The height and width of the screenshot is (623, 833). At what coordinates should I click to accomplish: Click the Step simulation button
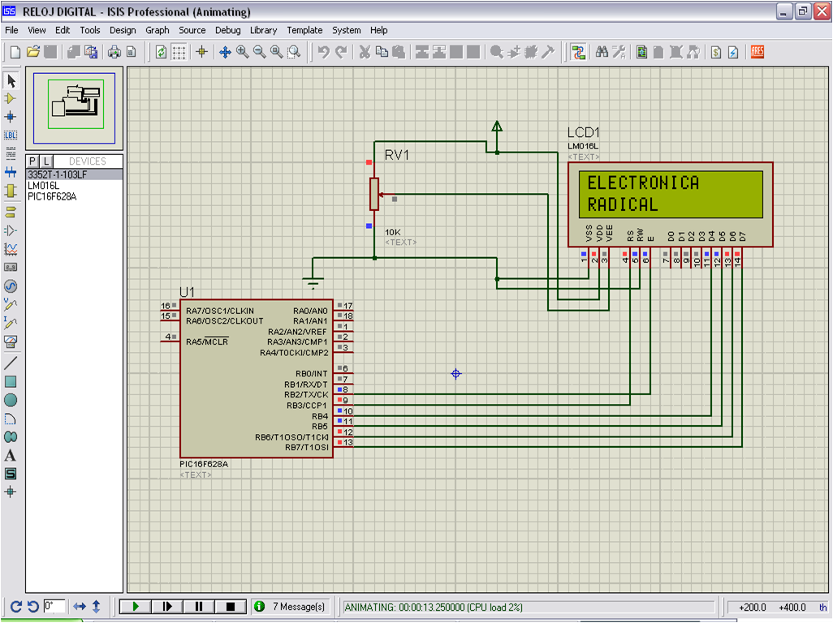click(x=167, y=607)
